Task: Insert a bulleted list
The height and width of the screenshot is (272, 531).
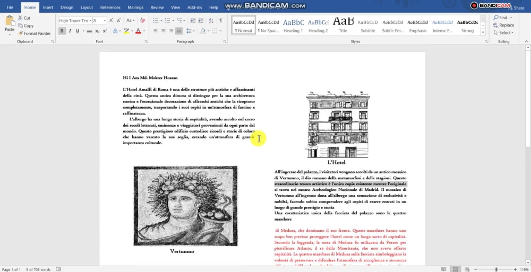Action: click(156, 21)
